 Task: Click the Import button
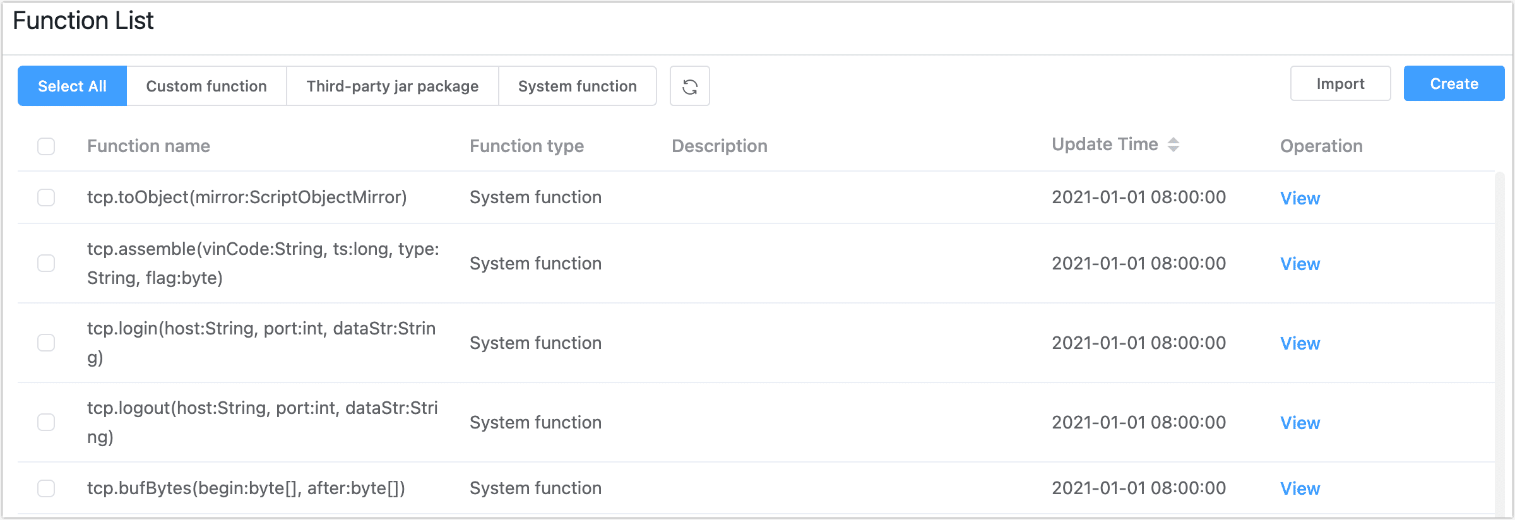(1340, 83)
